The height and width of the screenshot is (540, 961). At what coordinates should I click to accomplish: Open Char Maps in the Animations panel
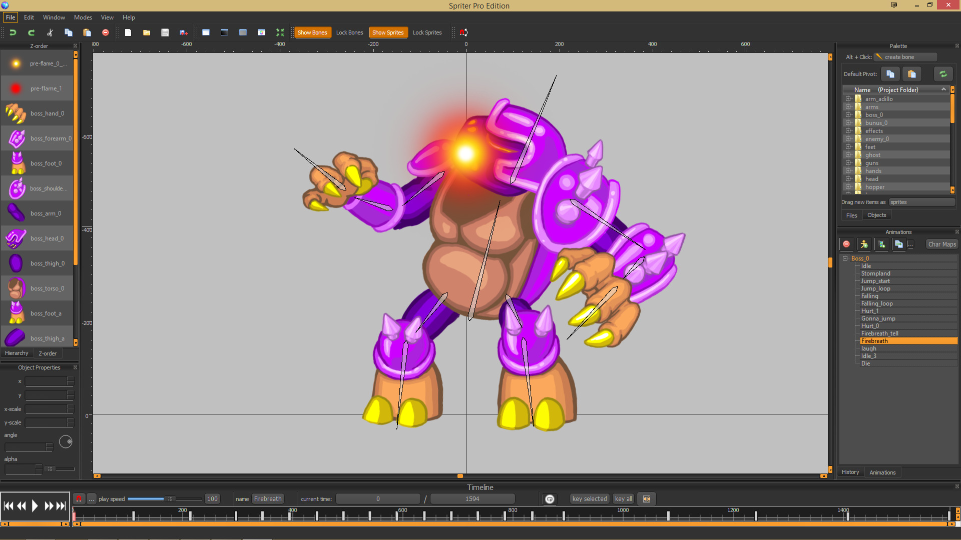tap(941, 244)
